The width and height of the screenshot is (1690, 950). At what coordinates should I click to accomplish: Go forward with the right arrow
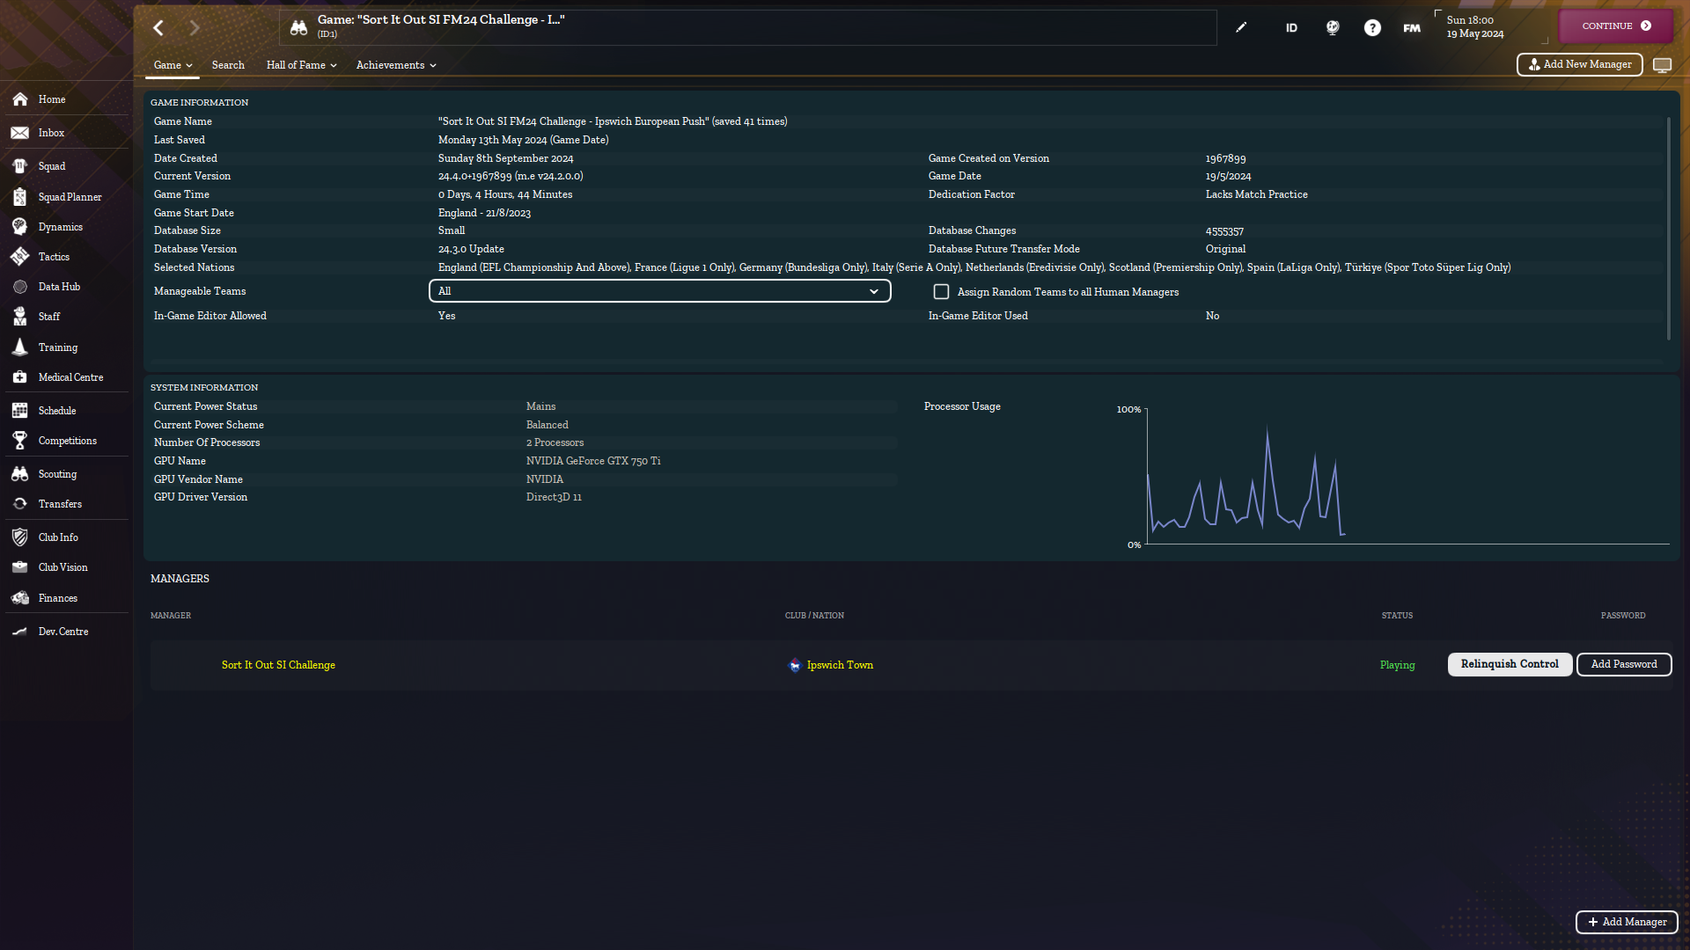[x=195, y=28]
